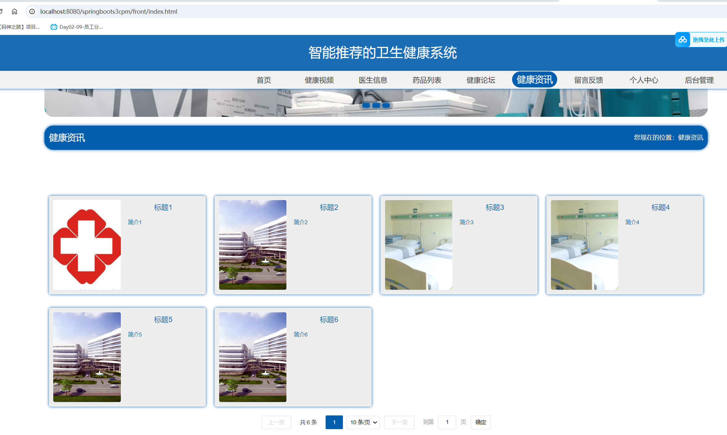Open the 10 条/页 page size dropdown
The height and width of the screenshot is (435, 727).
(363, 422)
